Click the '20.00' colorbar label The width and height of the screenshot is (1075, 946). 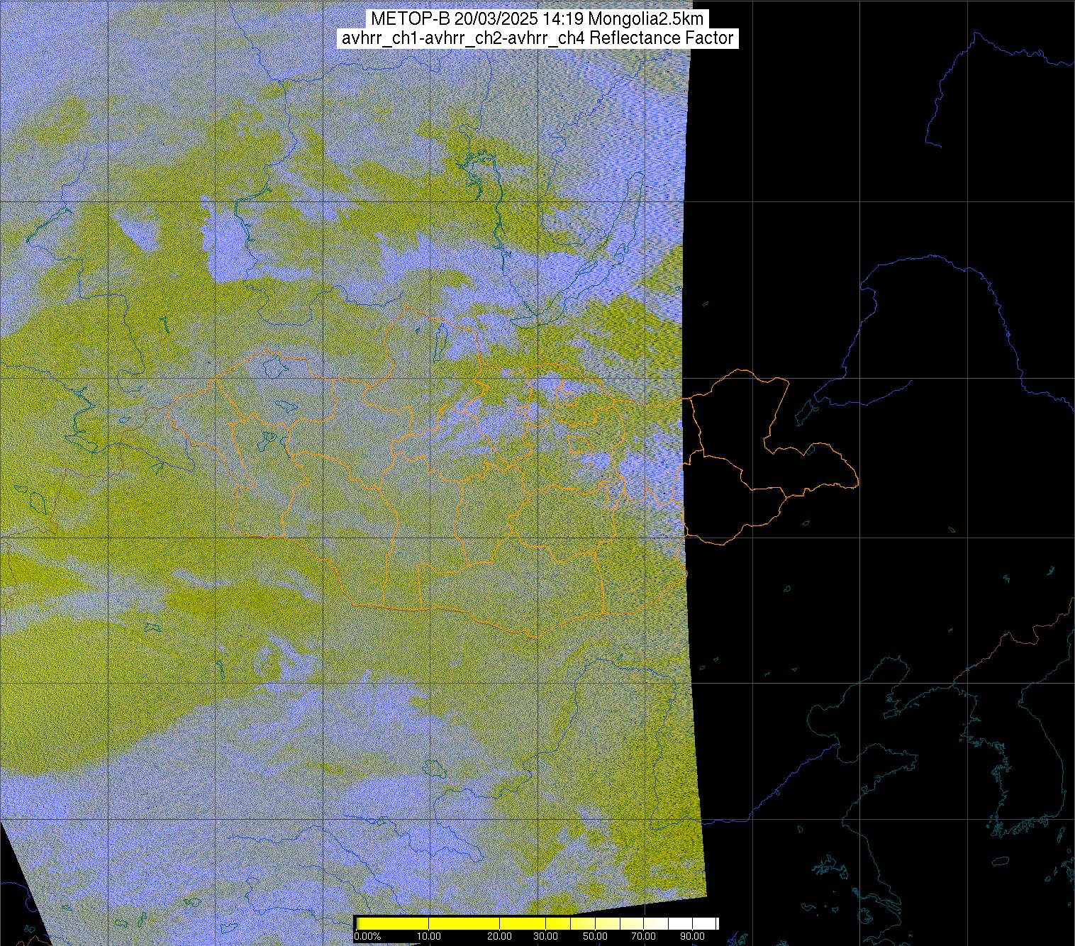click(500, 936)
